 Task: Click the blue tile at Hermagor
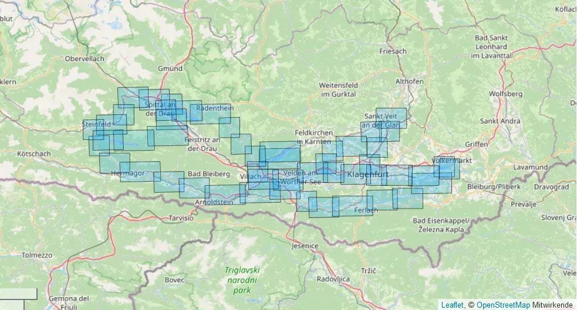[140, 172]
